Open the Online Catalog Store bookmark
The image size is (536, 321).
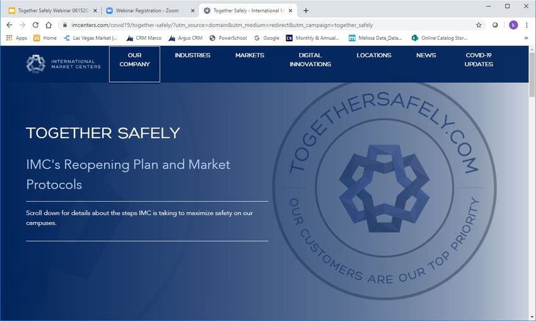(x=440, y=38)
